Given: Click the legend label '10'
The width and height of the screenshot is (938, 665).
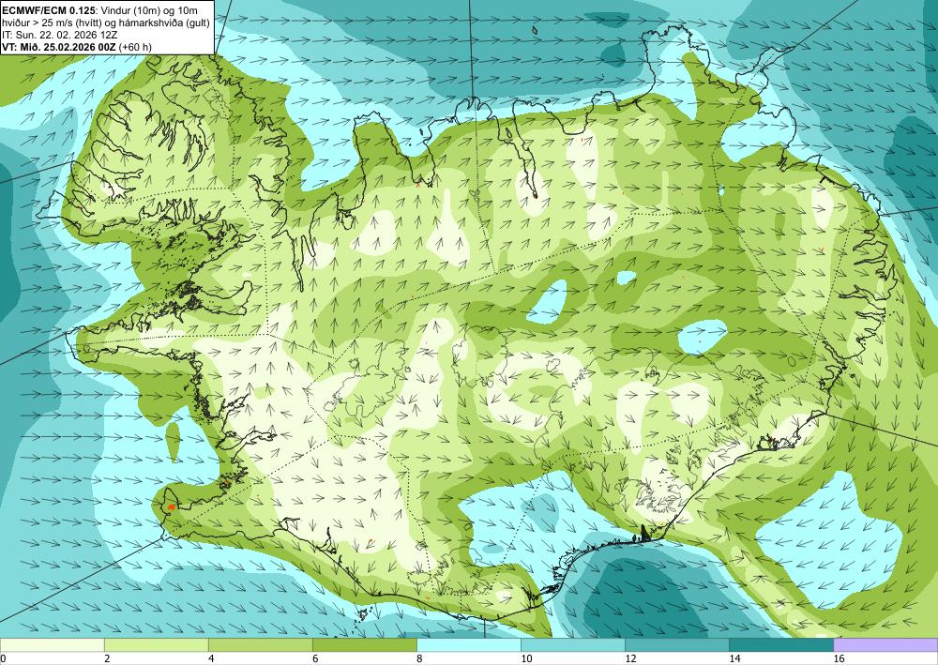Looking at the screenshot, I should tap(526, 659).
